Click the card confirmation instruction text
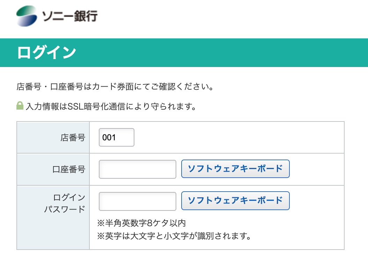368x259 pixels. point(115,87)
